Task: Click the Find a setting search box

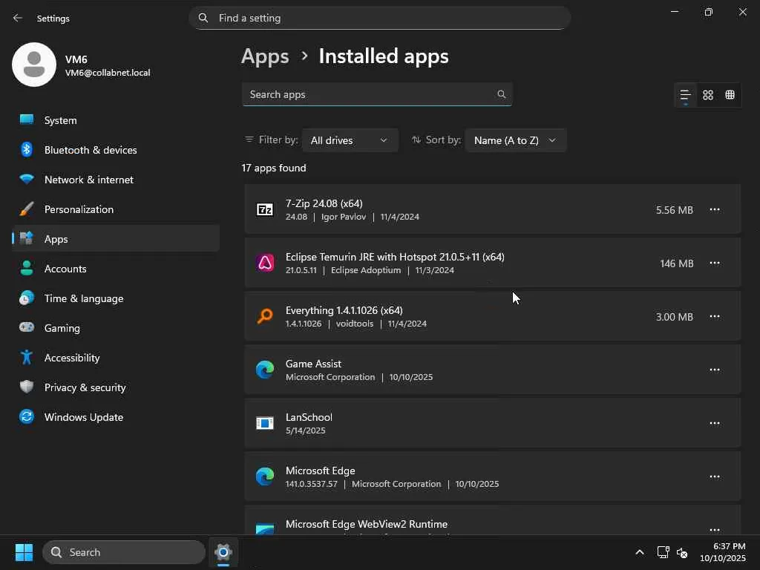Action: coord(386,18)
